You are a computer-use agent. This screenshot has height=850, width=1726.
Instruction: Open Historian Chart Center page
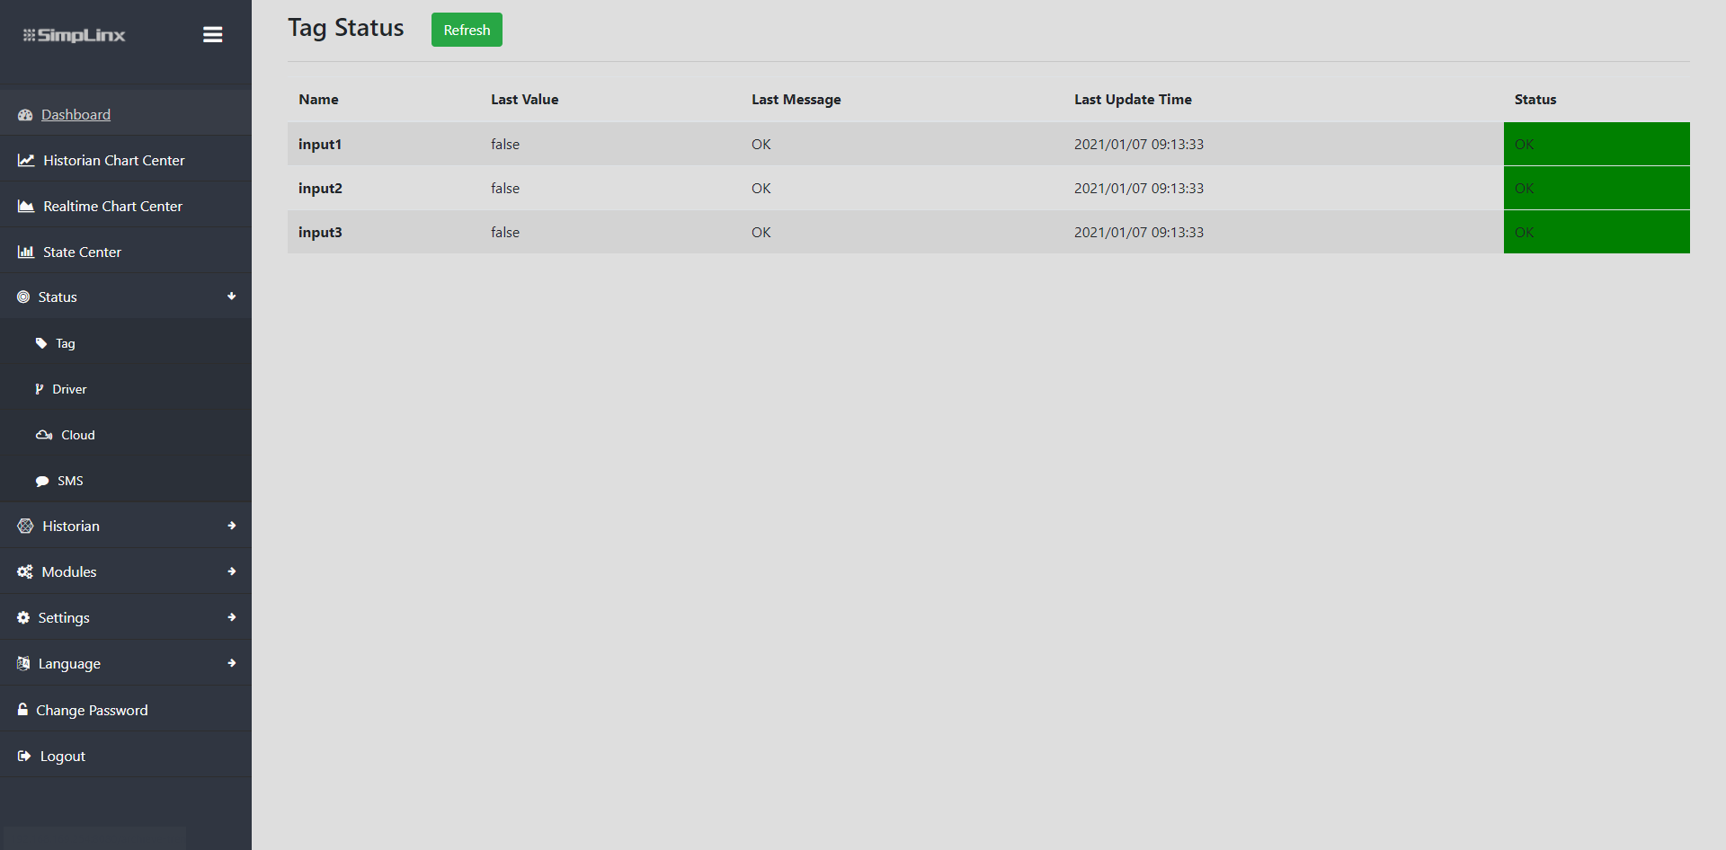click(x=114, y=160)
